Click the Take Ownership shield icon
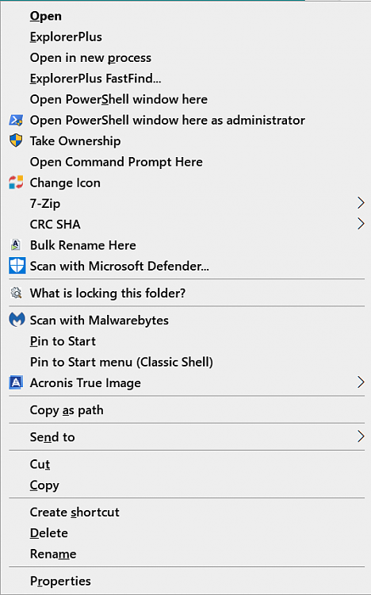Screen dimensions: 371x595 pos(16,140)
